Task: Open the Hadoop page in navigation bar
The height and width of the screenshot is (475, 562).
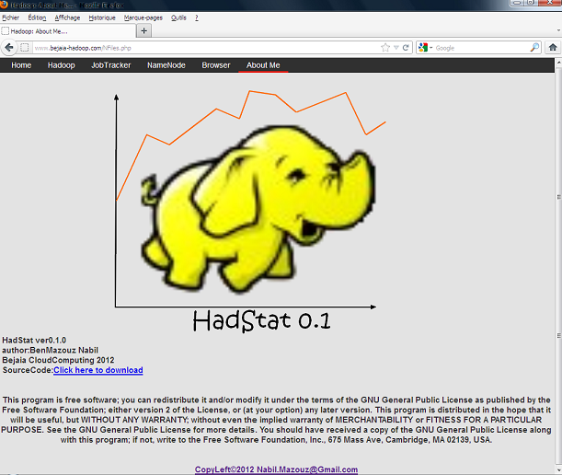Action: [62, 65]
